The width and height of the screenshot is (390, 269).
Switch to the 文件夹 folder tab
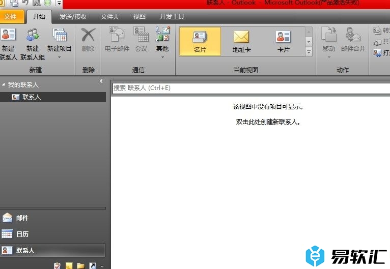[110, 17]
